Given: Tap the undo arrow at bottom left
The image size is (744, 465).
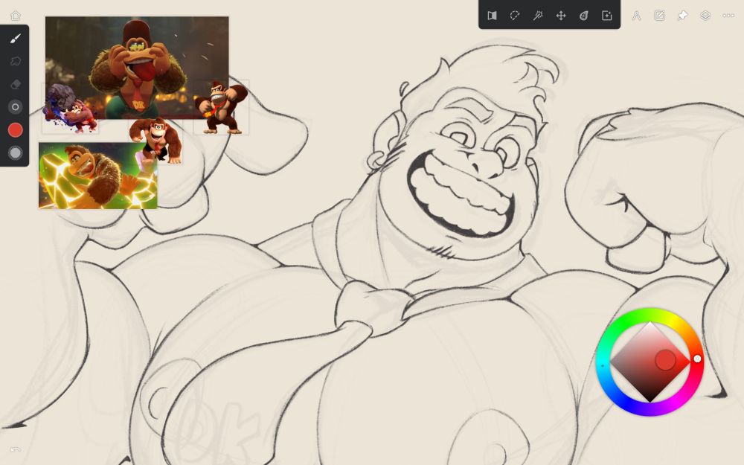Looking at the screenshot, I should 15,449.
